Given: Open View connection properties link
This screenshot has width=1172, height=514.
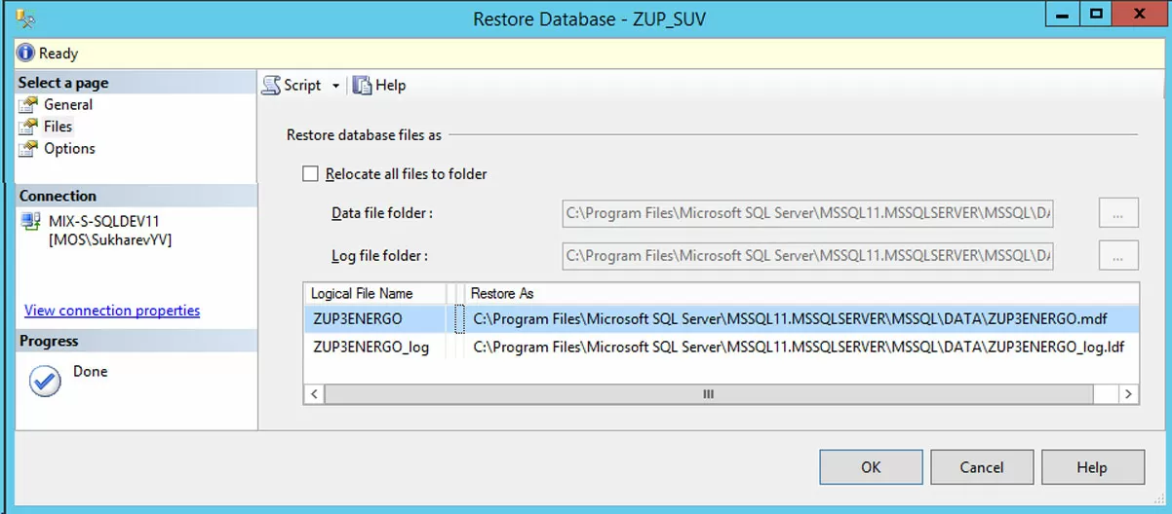Looking at the screenshot, I should tap(112, 311).
